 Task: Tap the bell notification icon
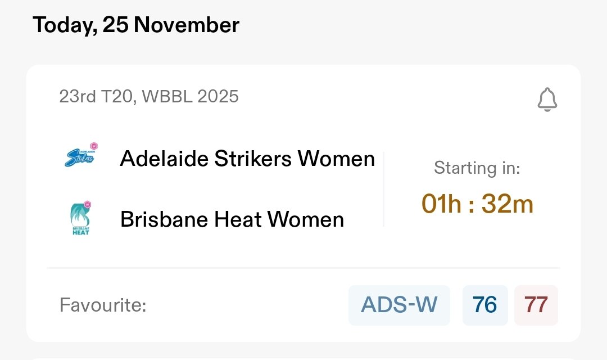coord(547,100)
